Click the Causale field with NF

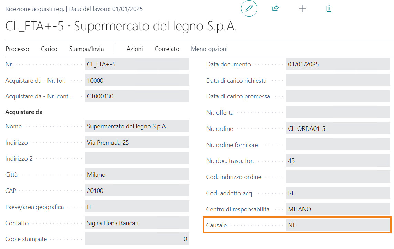tap(338, 226)
